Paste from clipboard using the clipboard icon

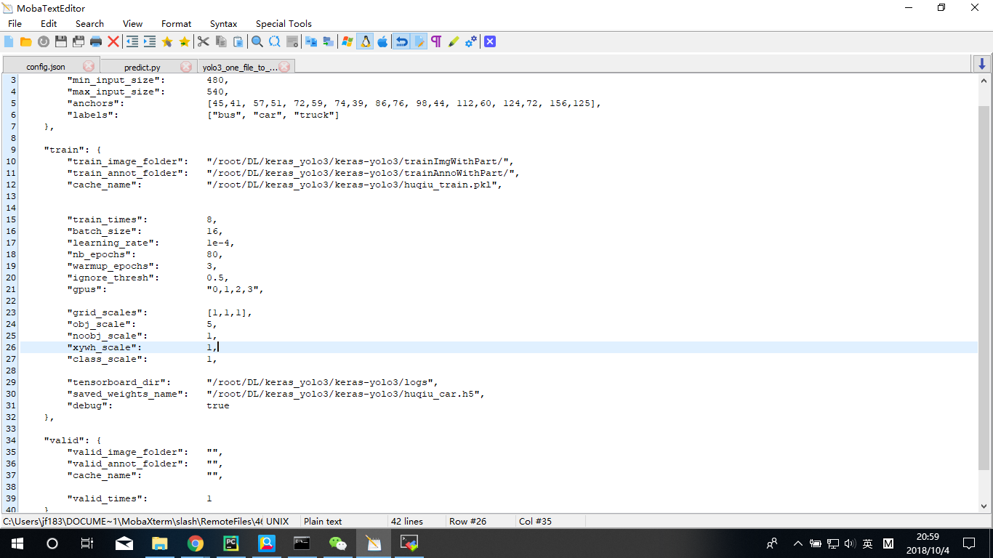(238, 42)
